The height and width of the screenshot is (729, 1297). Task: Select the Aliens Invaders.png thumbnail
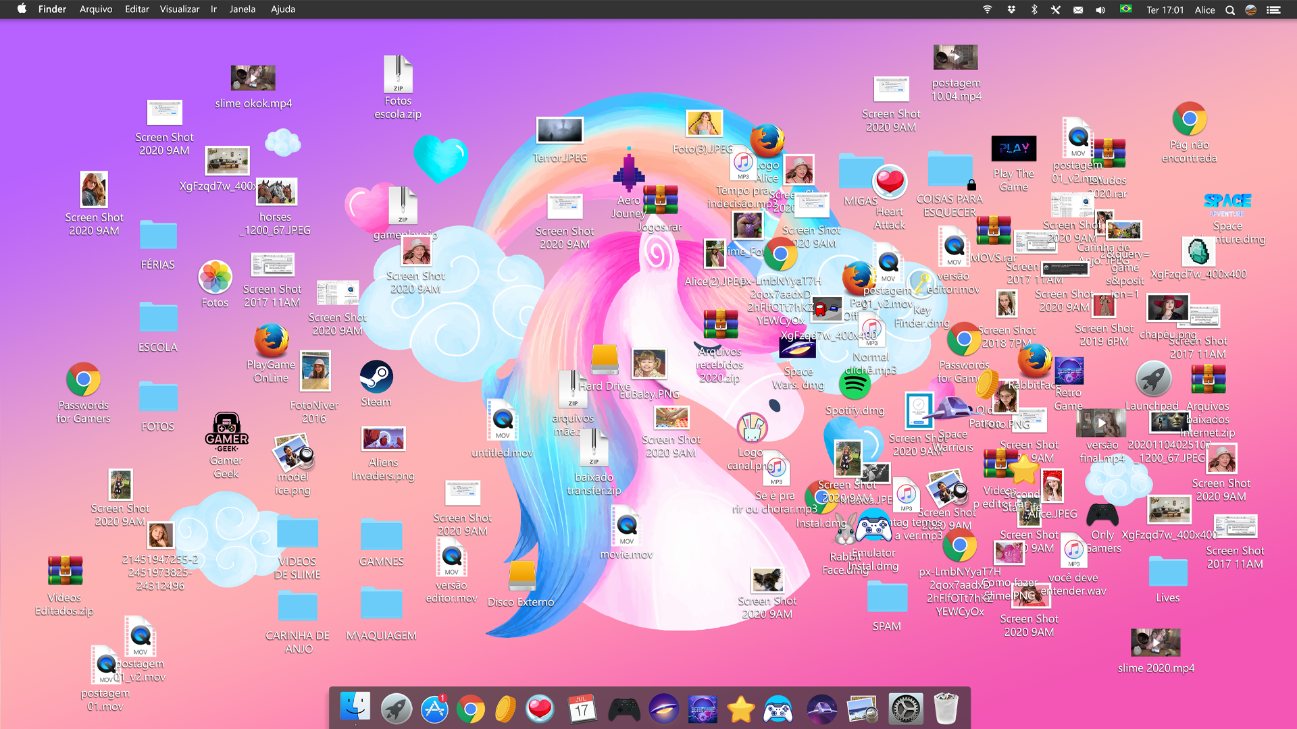point(383,439)
